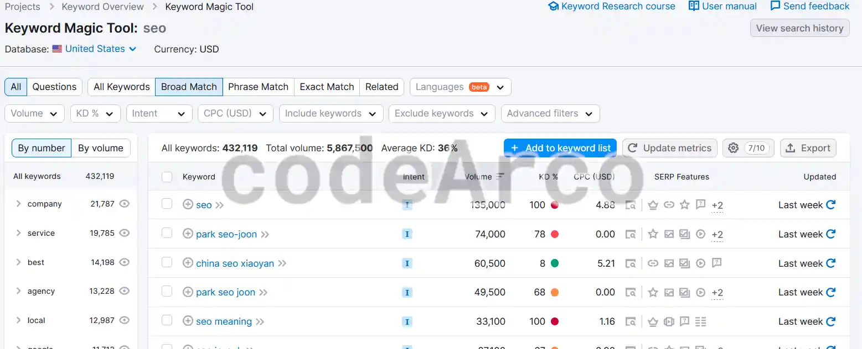
Task: Open double-arrow next to china seo xiaoyan
Action: 282,263
